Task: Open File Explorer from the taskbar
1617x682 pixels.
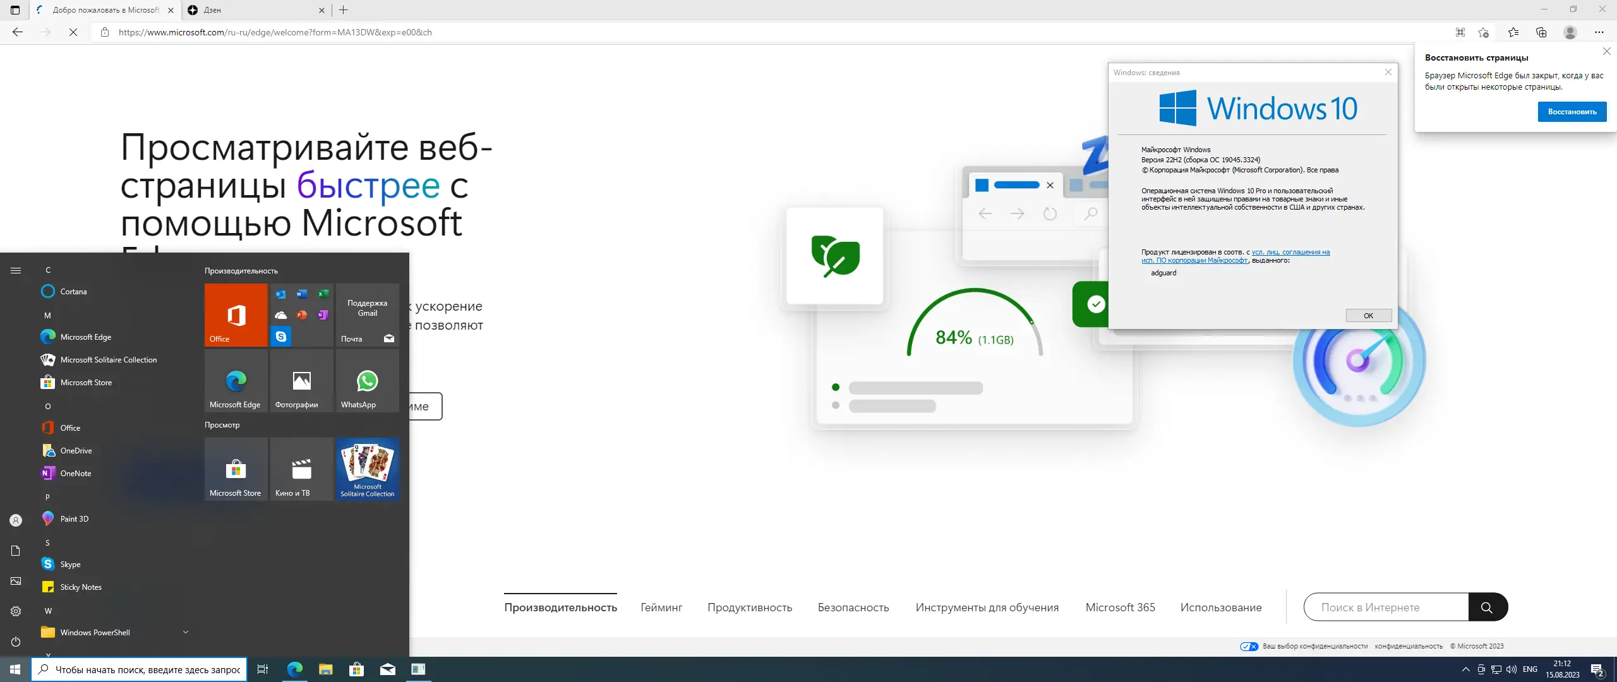Action: [326, 669]
